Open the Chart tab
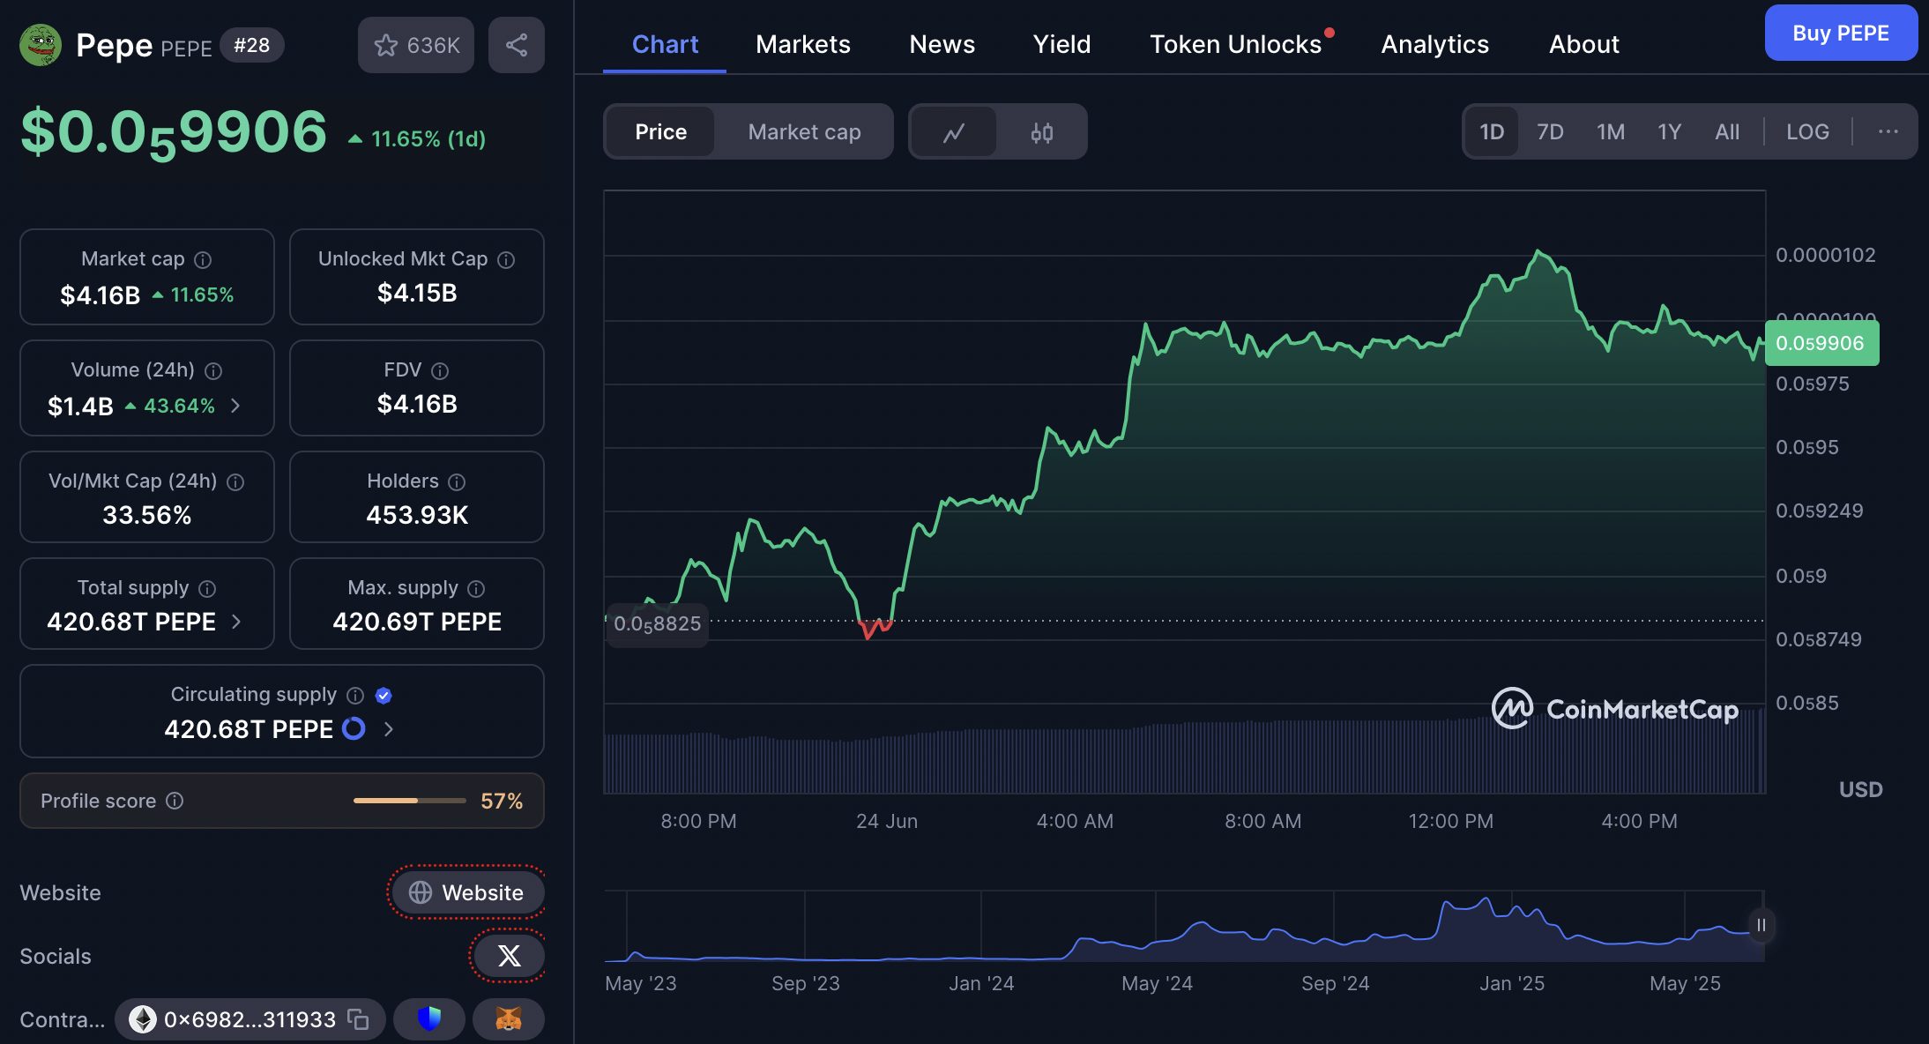1929x1044 pixels. (665, 44)
